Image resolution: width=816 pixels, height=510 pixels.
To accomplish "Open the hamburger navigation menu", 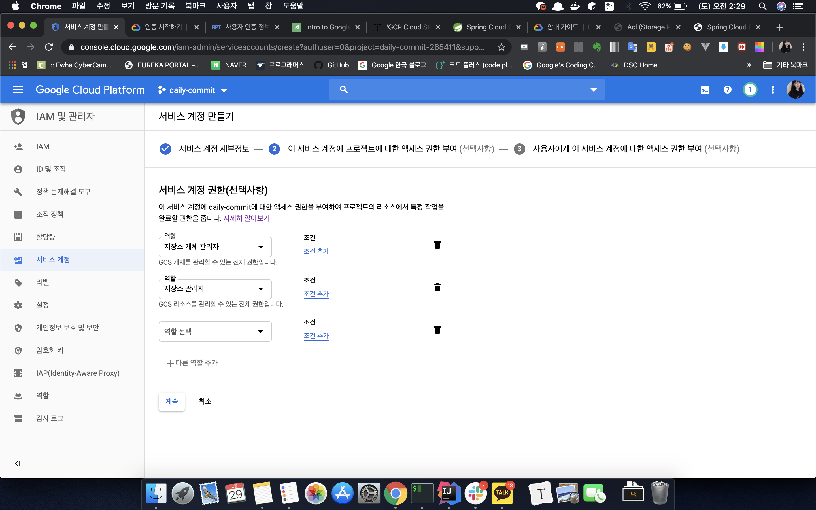I will point(18,90).
